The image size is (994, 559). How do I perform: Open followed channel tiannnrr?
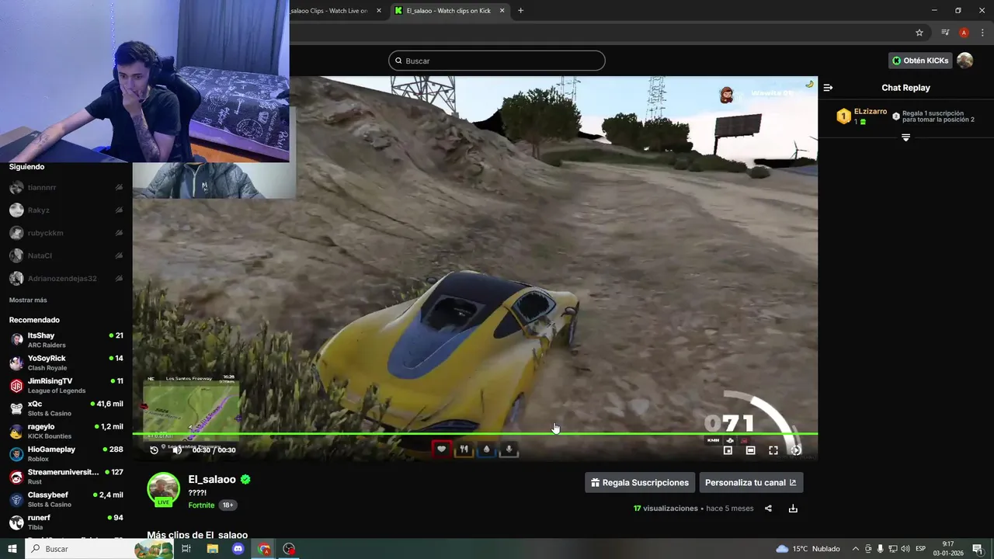click(66, 187)
